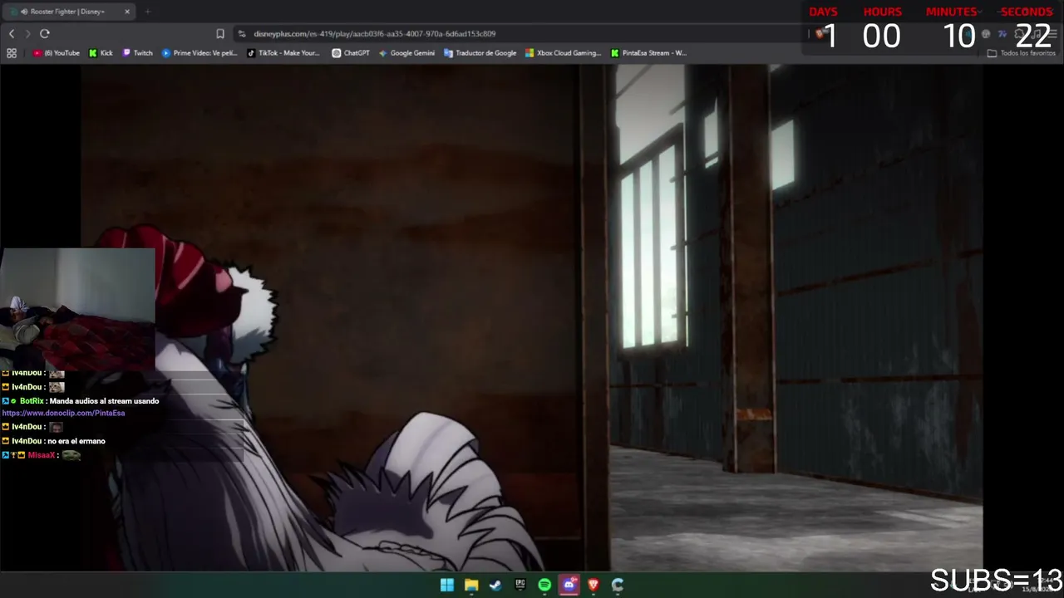The image size is (1064, 598).
Task: Click chat message 'no era el ermano'
Action: click(x=75, y=441)
